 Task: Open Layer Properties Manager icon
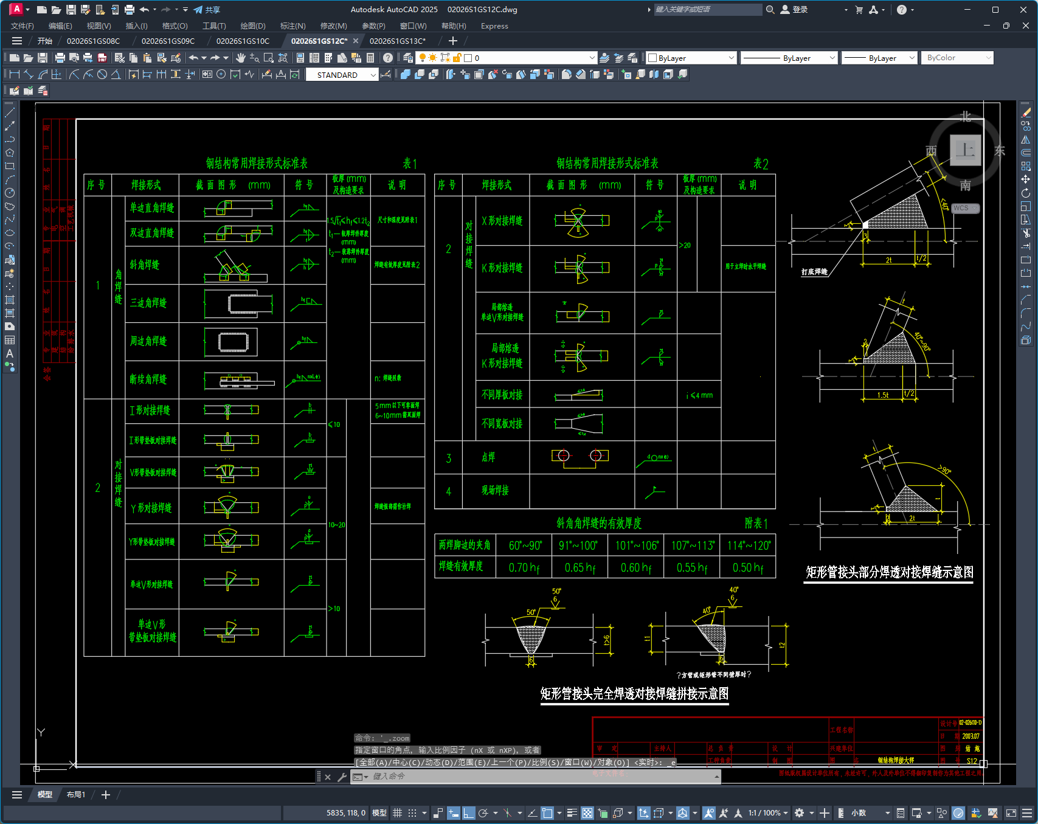click(x=408, y=58)
